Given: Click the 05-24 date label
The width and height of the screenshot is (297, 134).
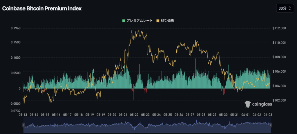Looking at the screenshot, I should [x=157, y=115].
